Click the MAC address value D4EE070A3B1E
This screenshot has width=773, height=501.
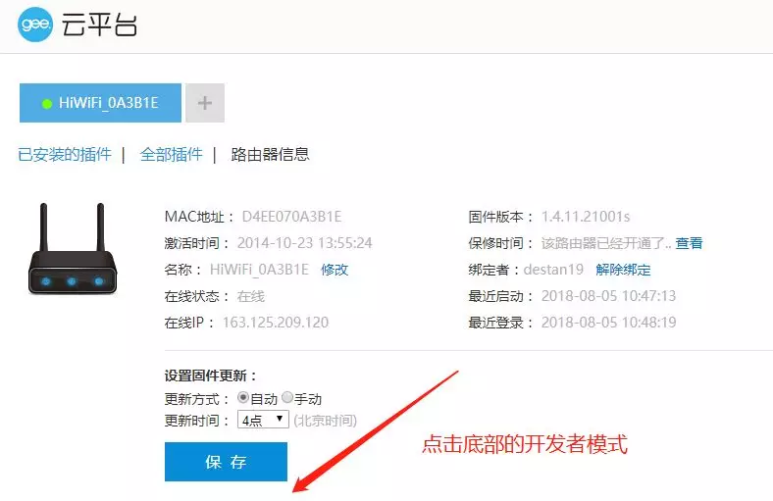298,217
